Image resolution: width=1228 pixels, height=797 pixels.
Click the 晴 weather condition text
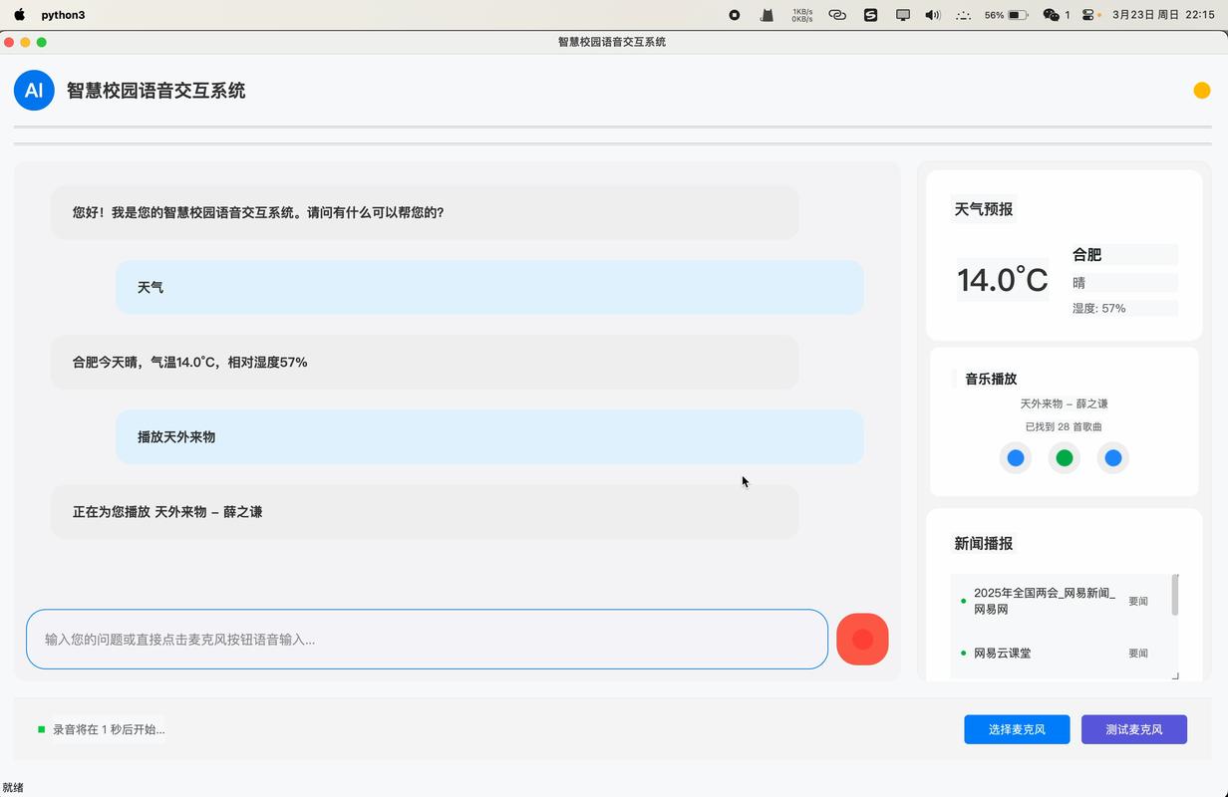tap(1079, 283)
